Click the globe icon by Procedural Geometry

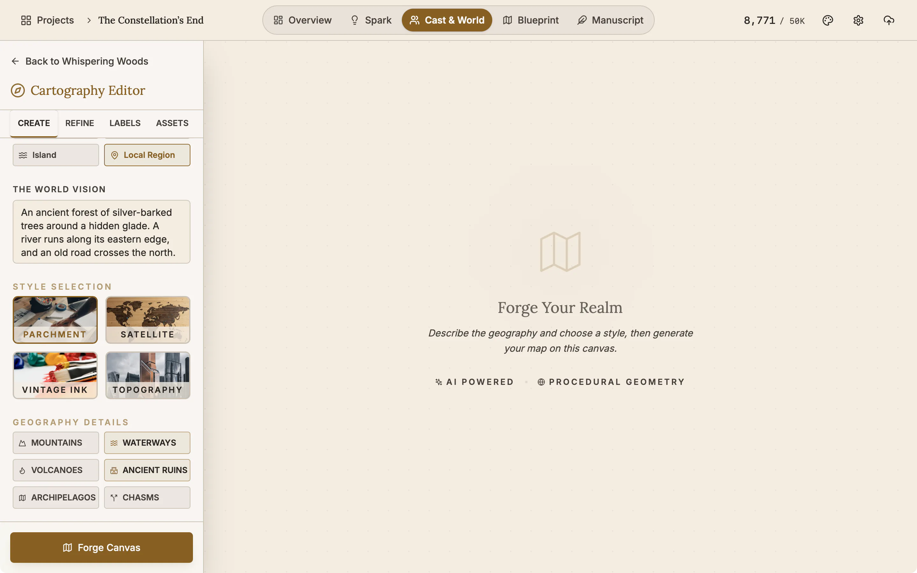point(541,382)
